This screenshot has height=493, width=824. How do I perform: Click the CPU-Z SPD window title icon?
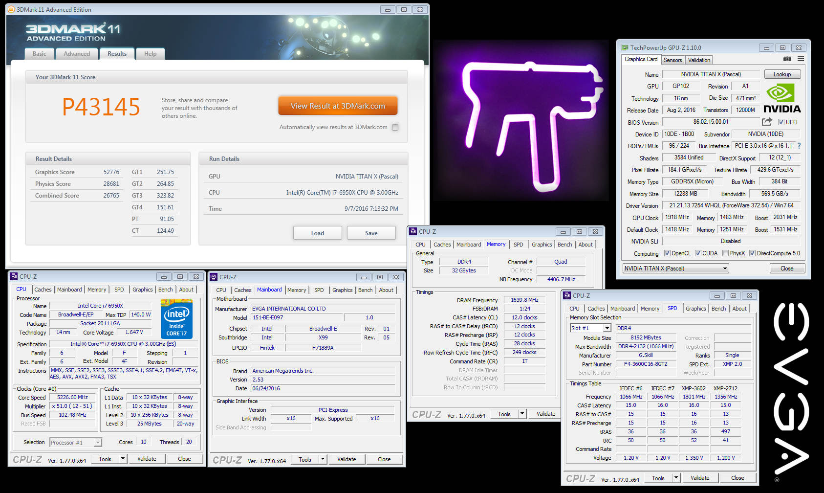point(567,295)
